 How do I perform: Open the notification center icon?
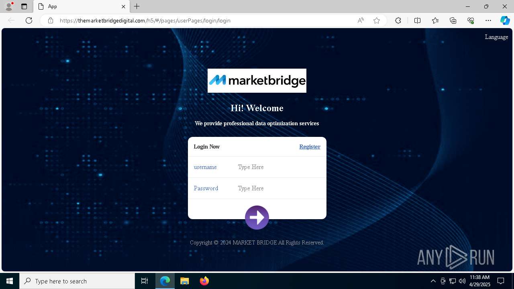click(501, 281)
